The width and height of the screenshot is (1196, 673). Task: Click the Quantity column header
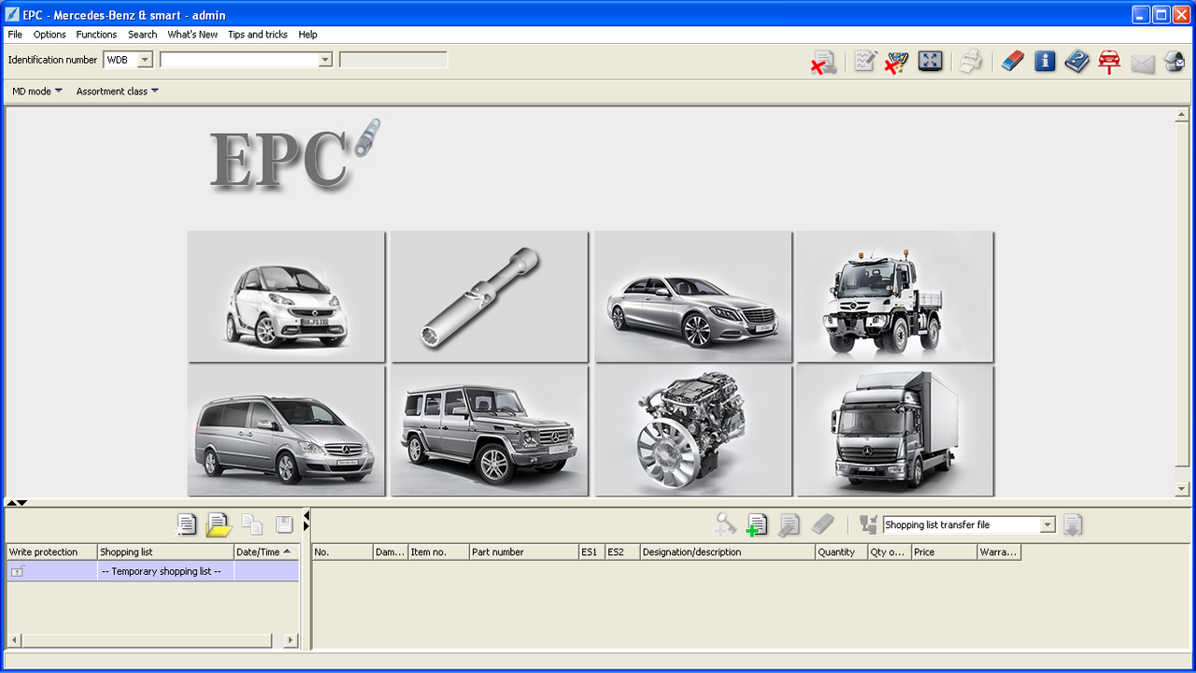[842, 552]
